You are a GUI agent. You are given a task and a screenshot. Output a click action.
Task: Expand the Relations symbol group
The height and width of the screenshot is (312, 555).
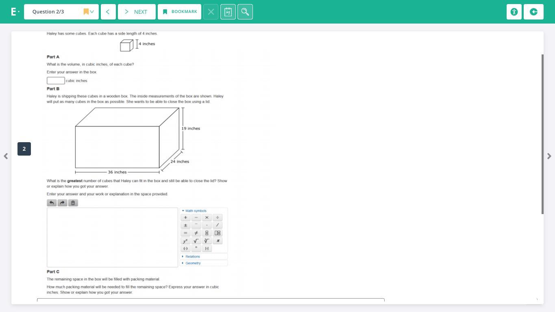pos(192,256)
